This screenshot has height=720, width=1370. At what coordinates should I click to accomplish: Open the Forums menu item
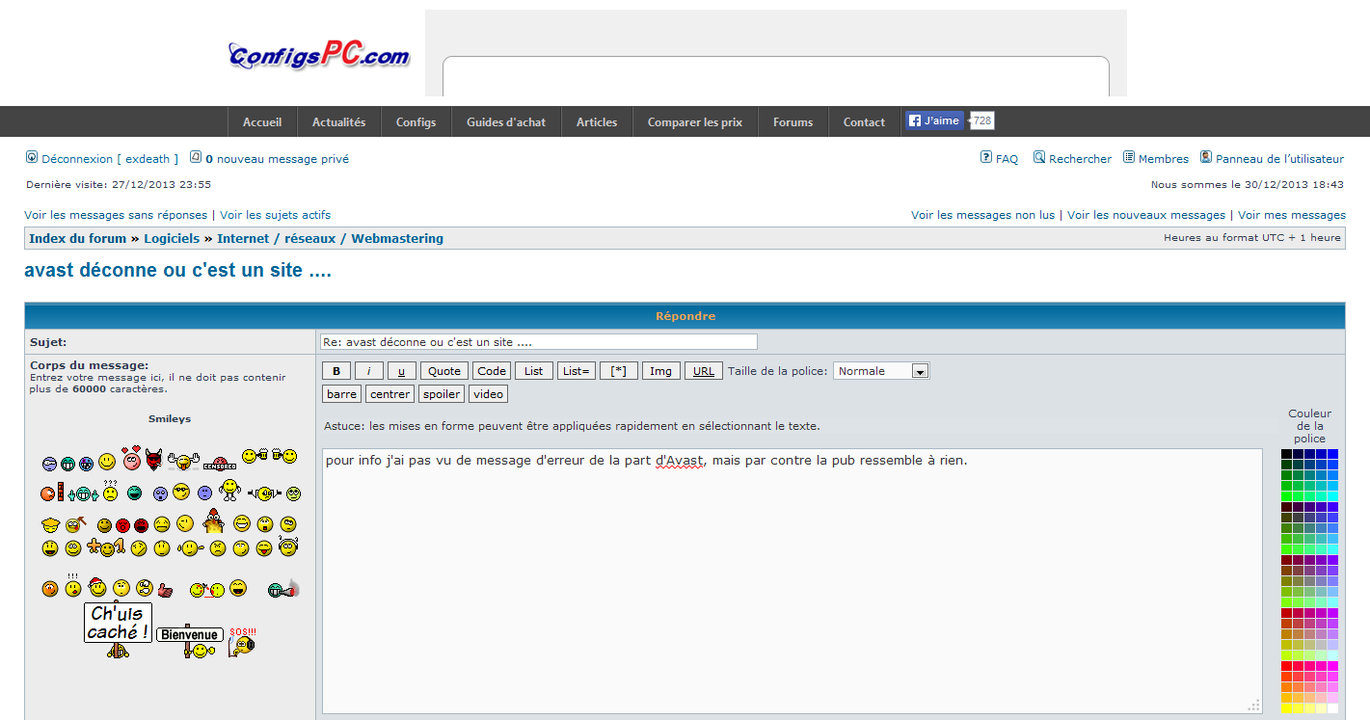click(792, 122)
